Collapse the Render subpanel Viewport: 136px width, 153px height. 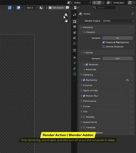84,53
